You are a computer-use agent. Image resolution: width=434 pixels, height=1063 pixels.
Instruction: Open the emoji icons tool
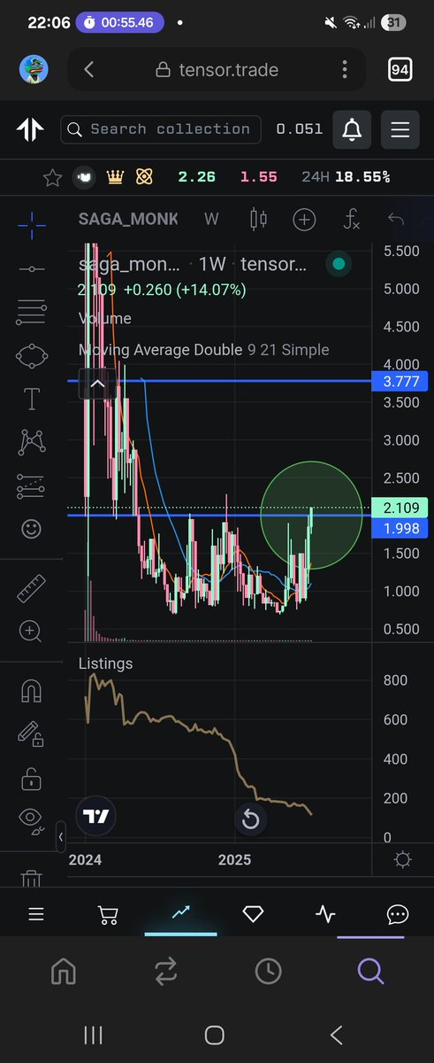pyautogui.click(x=32, y=529)
